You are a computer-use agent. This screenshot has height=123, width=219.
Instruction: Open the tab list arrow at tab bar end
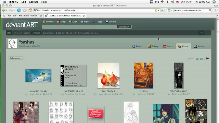(x=218, y=16)
